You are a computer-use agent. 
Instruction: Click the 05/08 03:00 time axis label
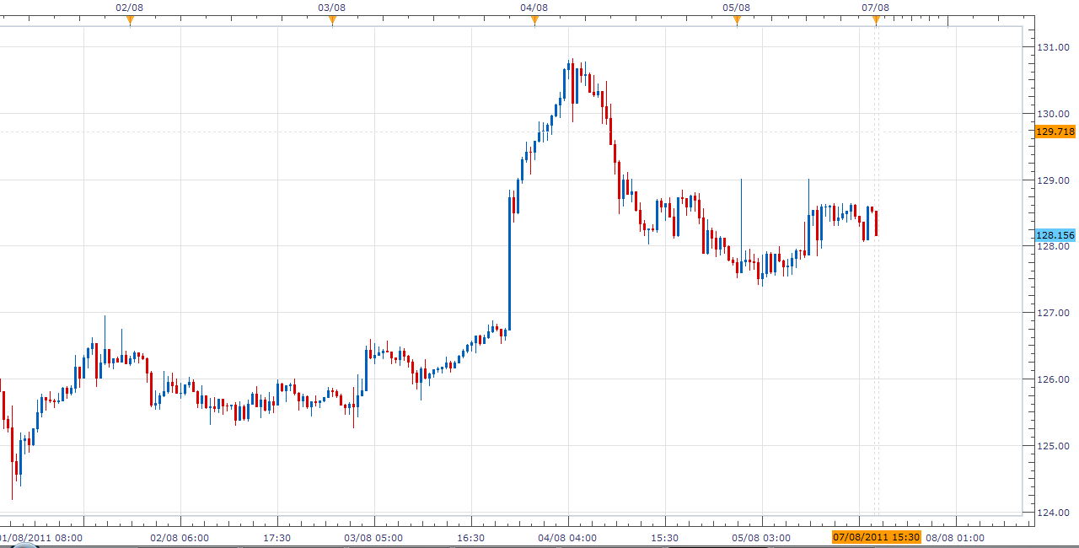[x=761, y=538]
